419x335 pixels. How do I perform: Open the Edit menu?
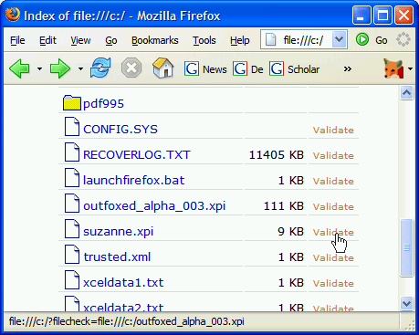point(47,40)
